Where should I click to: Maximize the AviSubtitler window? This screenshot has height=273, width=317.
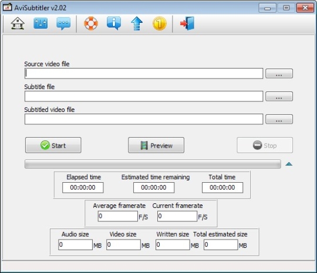click(x=286, y=8)
